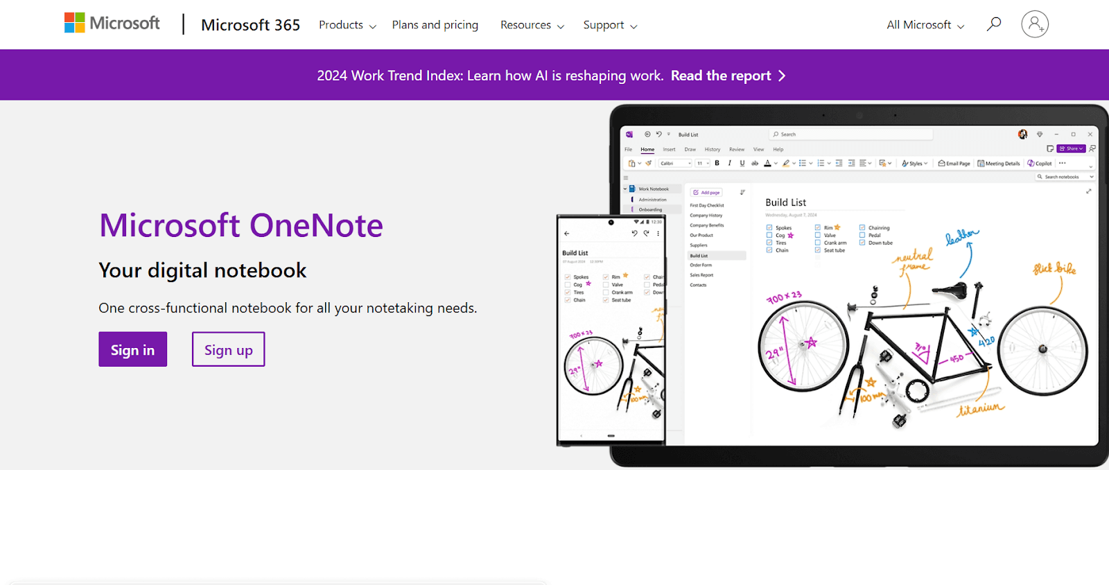Expand the Resources dropdown
1109x585 pixels.
[532, 25]
